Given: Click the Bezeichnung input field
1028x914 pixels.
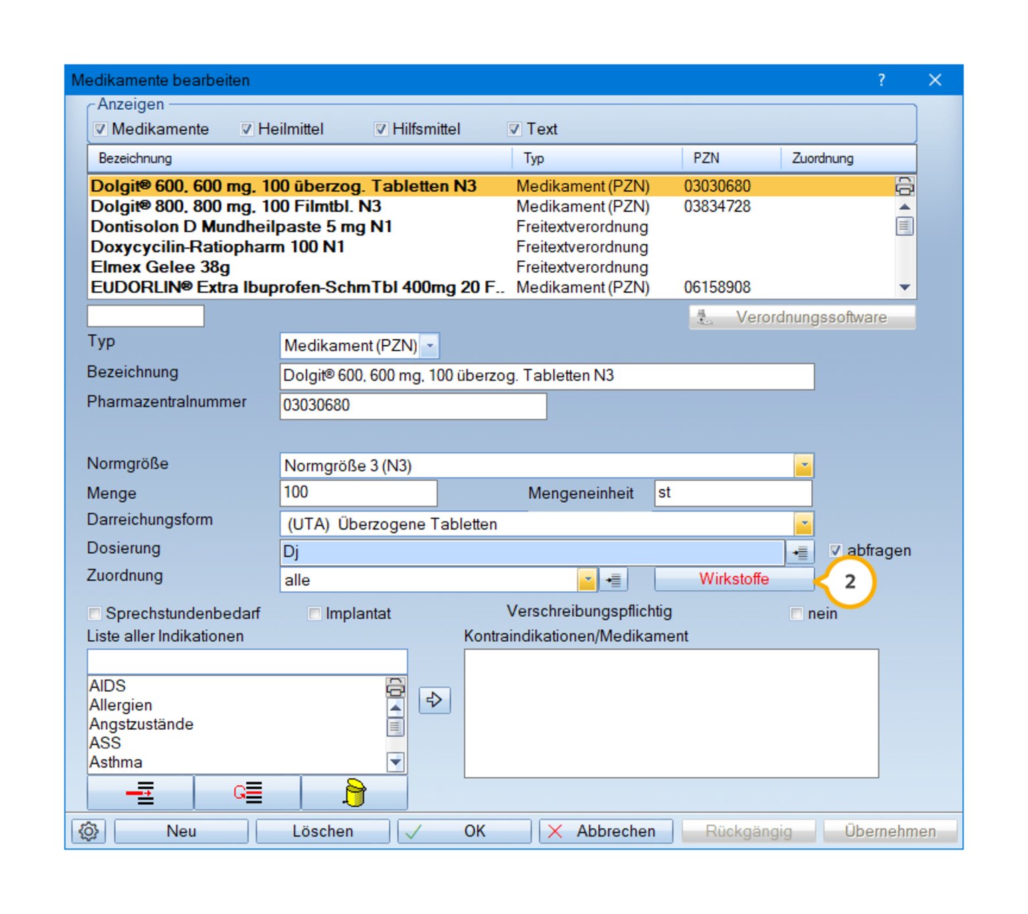Looking at the screenshot, I should [547, 376].
